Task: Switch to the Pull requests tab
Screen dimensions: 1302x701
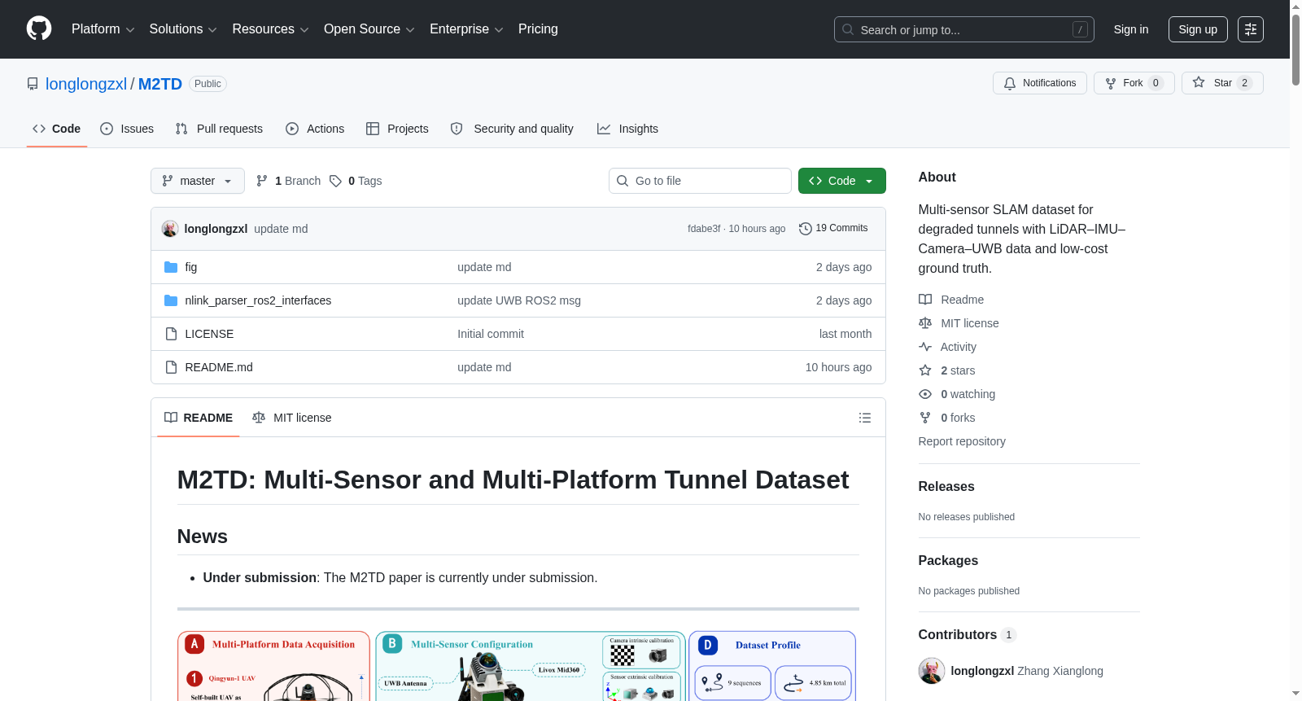Action: pyautogui.click(x=219, y=129)
